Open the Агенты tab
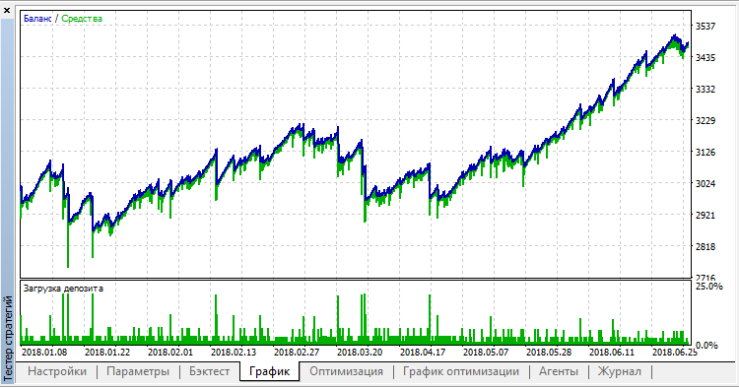 coord(559,371)
